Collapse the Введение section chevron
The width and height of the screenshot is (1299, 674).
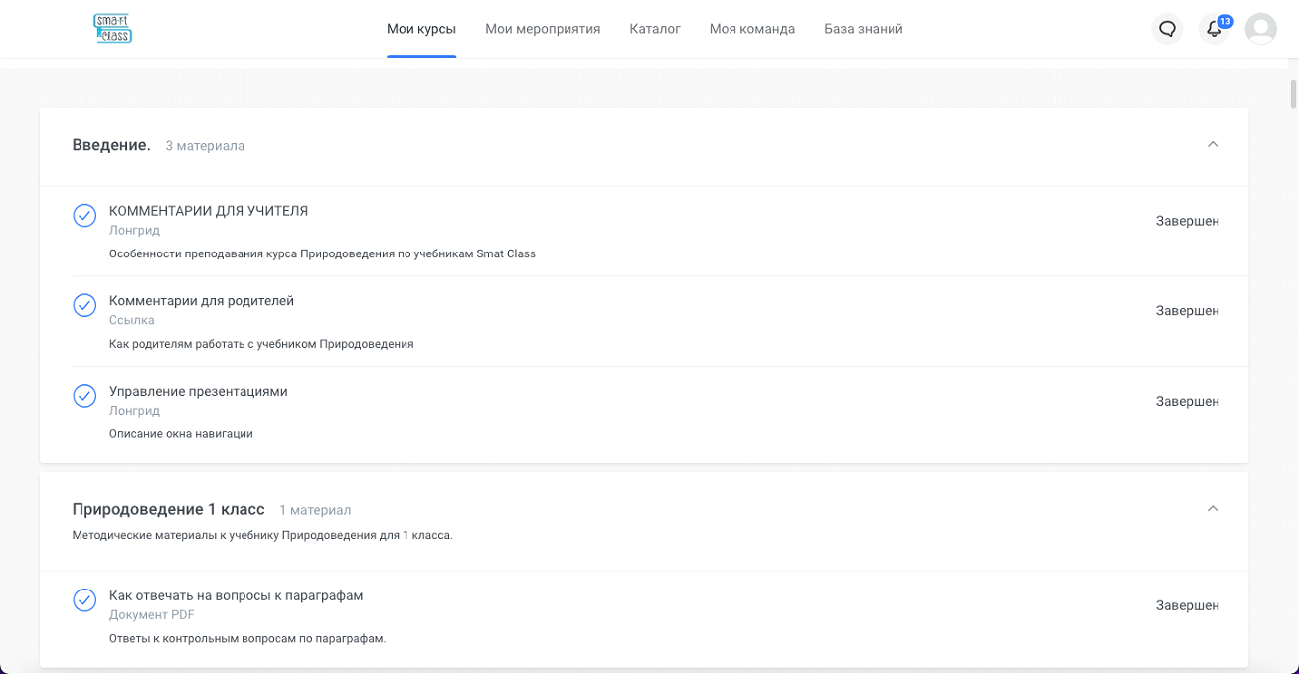1212,145
